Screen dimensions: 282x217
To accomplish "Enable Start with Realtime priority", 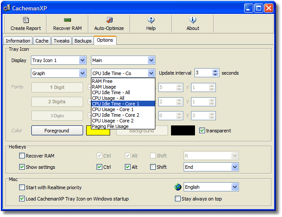I will (x=22, y=187).
